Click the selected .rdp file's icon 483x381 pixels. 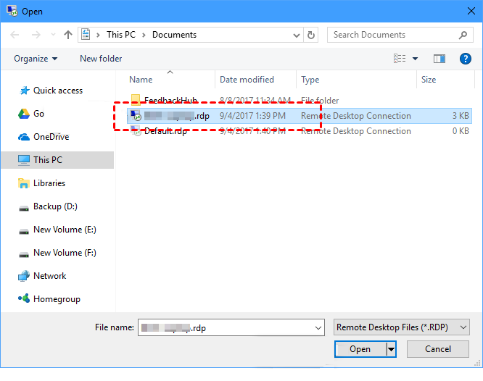point(136,115)
